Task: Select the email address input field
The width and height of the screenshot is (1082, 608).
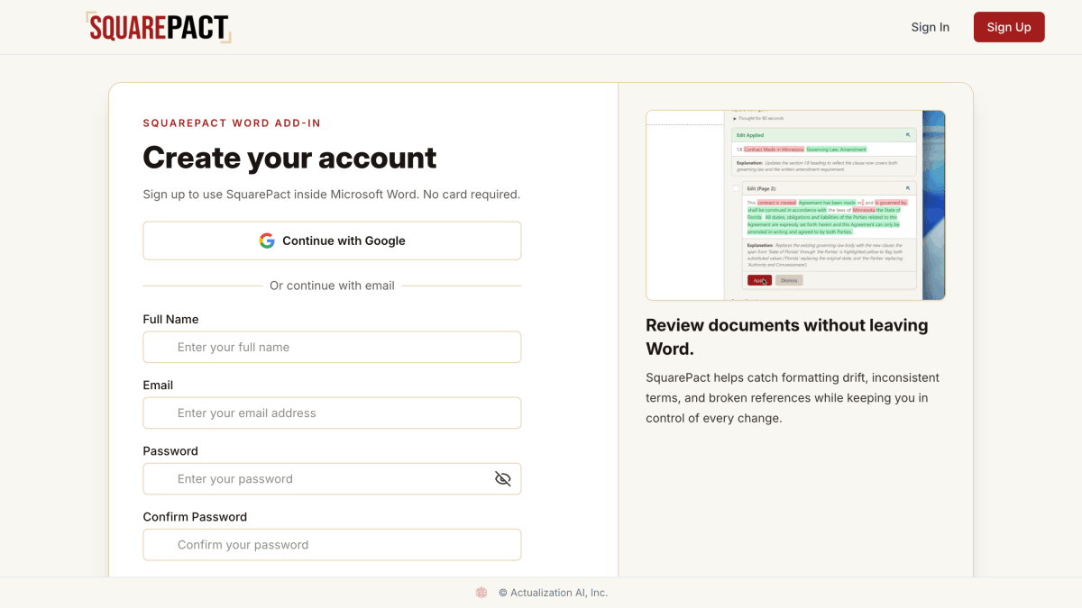Action: click(332, 413)
